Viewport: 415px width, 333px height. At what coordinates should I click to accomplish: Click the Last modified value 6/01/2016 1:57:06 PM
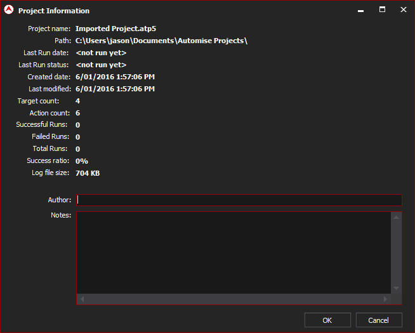tap(115, 89)
